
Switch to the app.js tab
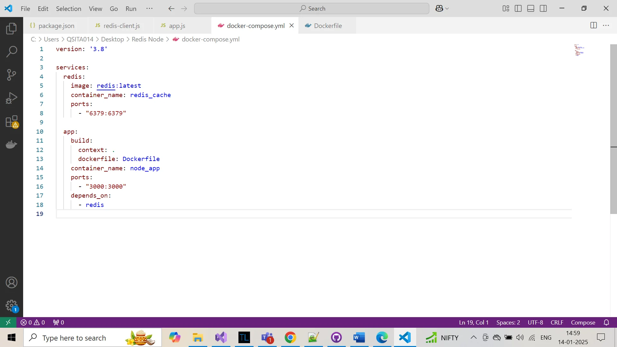(177, 26)
